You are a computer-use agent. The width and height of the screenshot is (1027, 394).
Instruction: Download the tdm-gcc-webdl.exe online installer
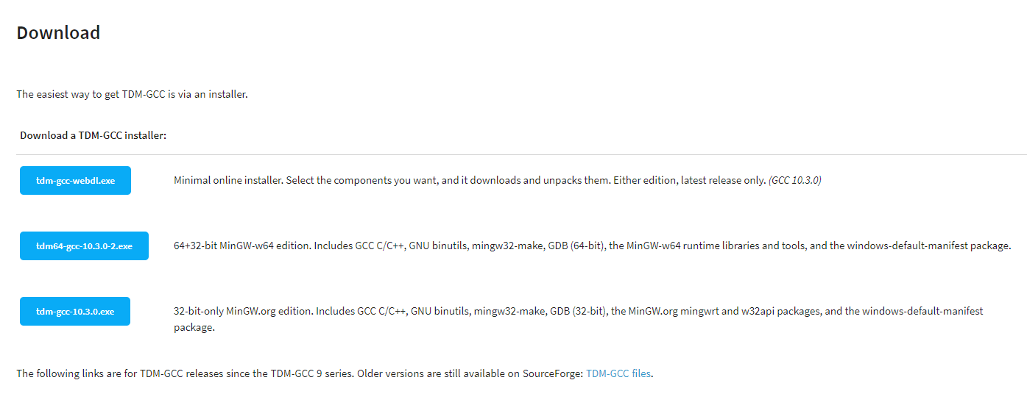(75, 180)
